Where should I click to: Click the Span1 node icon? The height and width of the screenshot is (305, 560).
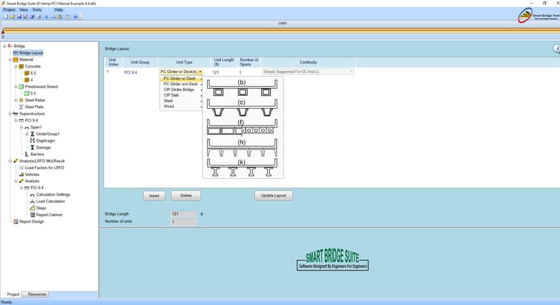pyautogui.click(x=27, y=128)
